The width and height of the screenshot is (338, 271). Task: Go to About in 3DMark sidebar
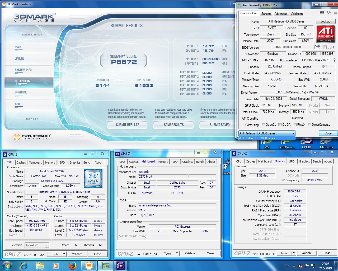pyautogui.click(x=19, y=104)
